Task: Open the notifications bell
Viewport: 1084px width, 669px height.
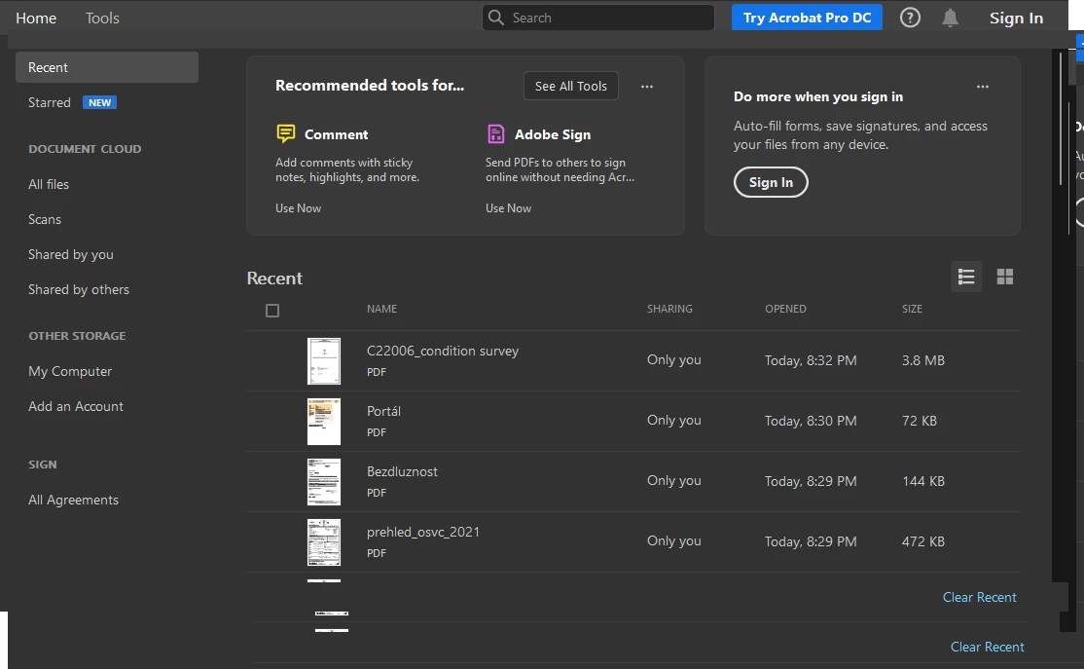Action: point(950,18)
